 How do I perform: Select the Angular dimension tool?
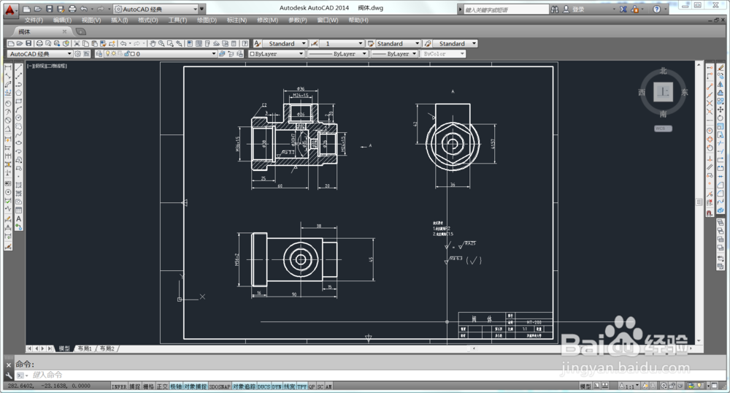[8, 129]
